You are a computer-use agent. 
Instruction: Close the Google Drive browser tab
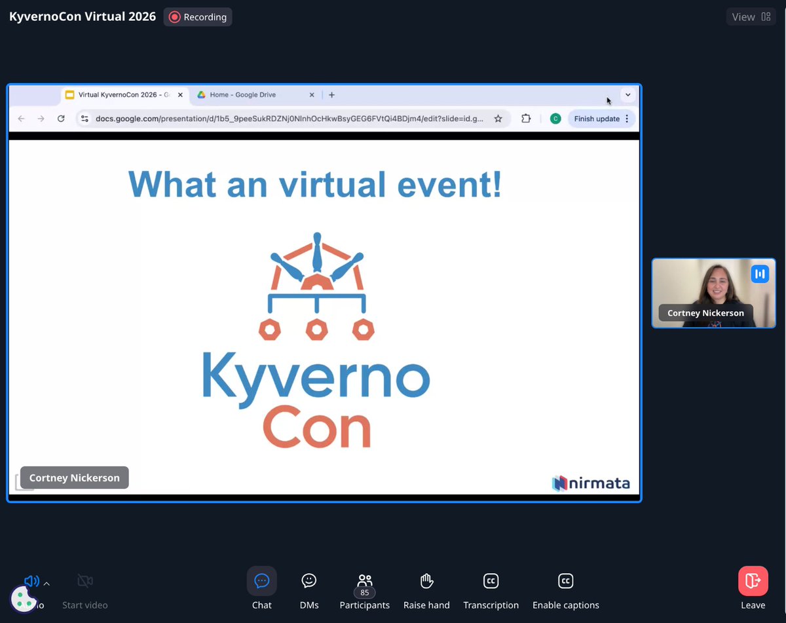pos(312,95)
